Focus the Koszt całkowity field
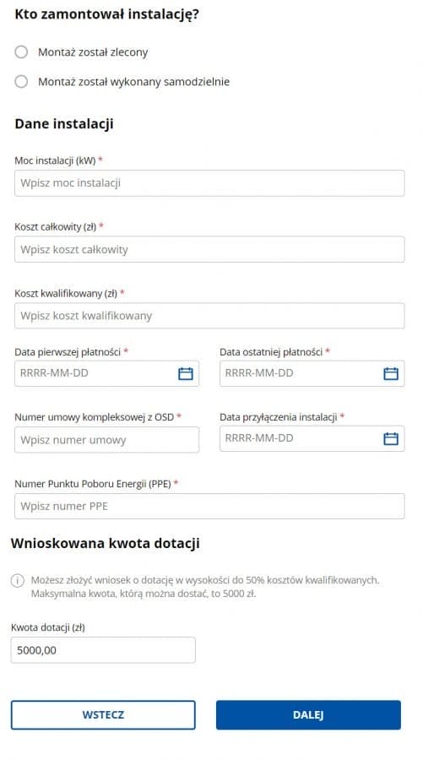This screenshot has height=760, width=423. tap(209, 250)
